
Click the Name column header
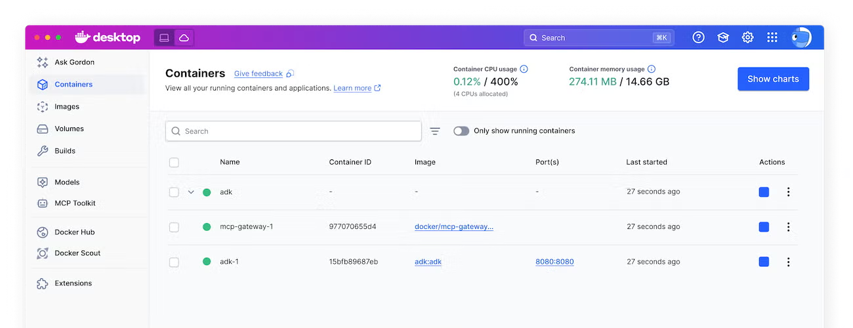[x=230, y=162]
